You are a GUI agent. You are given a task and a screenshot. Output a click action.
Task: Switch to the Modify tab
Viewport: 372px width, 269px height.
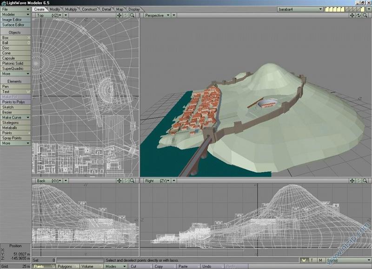click(54, 9)
